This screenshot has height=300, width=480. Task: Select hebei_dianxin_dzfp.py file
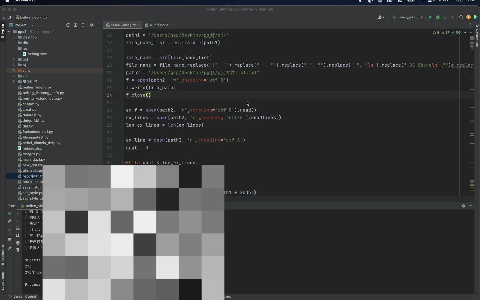[39, 143]
